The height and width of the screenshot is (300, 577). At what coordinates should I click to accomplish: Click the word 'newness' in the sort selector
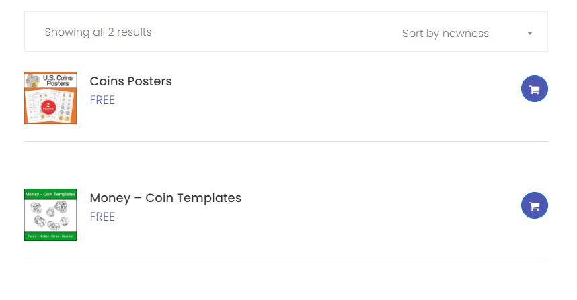tap(465, 34)
